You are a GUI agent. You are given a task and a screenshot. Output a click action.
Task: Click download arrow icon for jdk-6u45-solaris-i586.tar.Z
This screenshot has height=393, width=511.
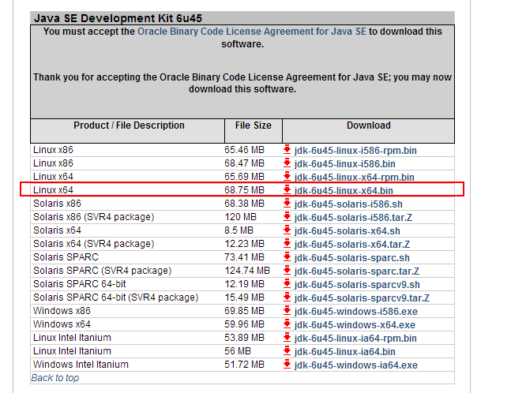(287, 217)
